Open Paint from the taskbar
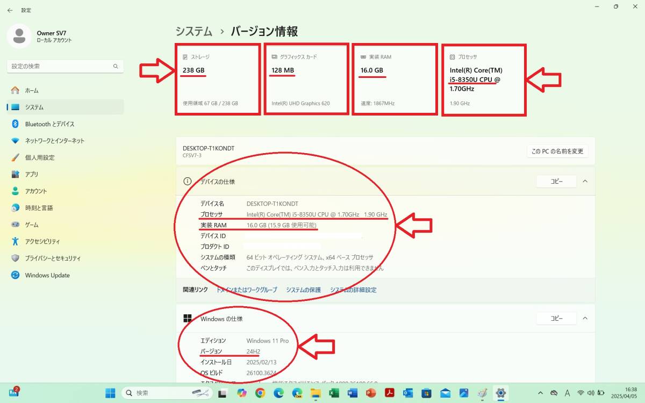Screen dimensions: 645x403 click(482, 393)
